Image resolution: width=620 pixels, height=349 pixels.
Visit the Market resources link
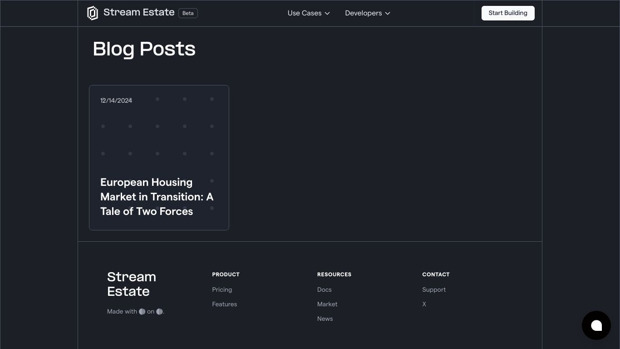[x=327, y=304]
